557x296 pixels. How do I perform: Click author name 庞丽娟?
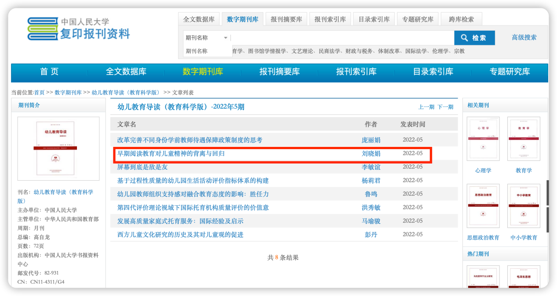pos(371,140)
